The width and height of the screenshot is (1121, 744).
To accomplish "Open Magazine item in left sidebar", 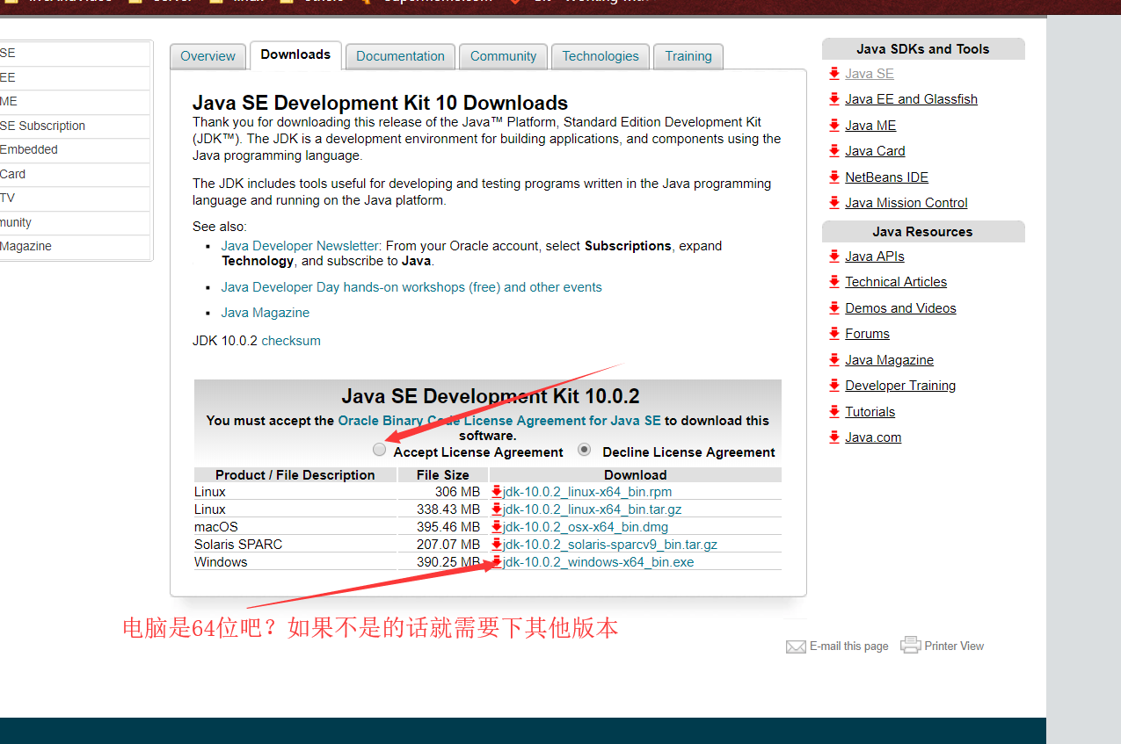I will [25, 246].
